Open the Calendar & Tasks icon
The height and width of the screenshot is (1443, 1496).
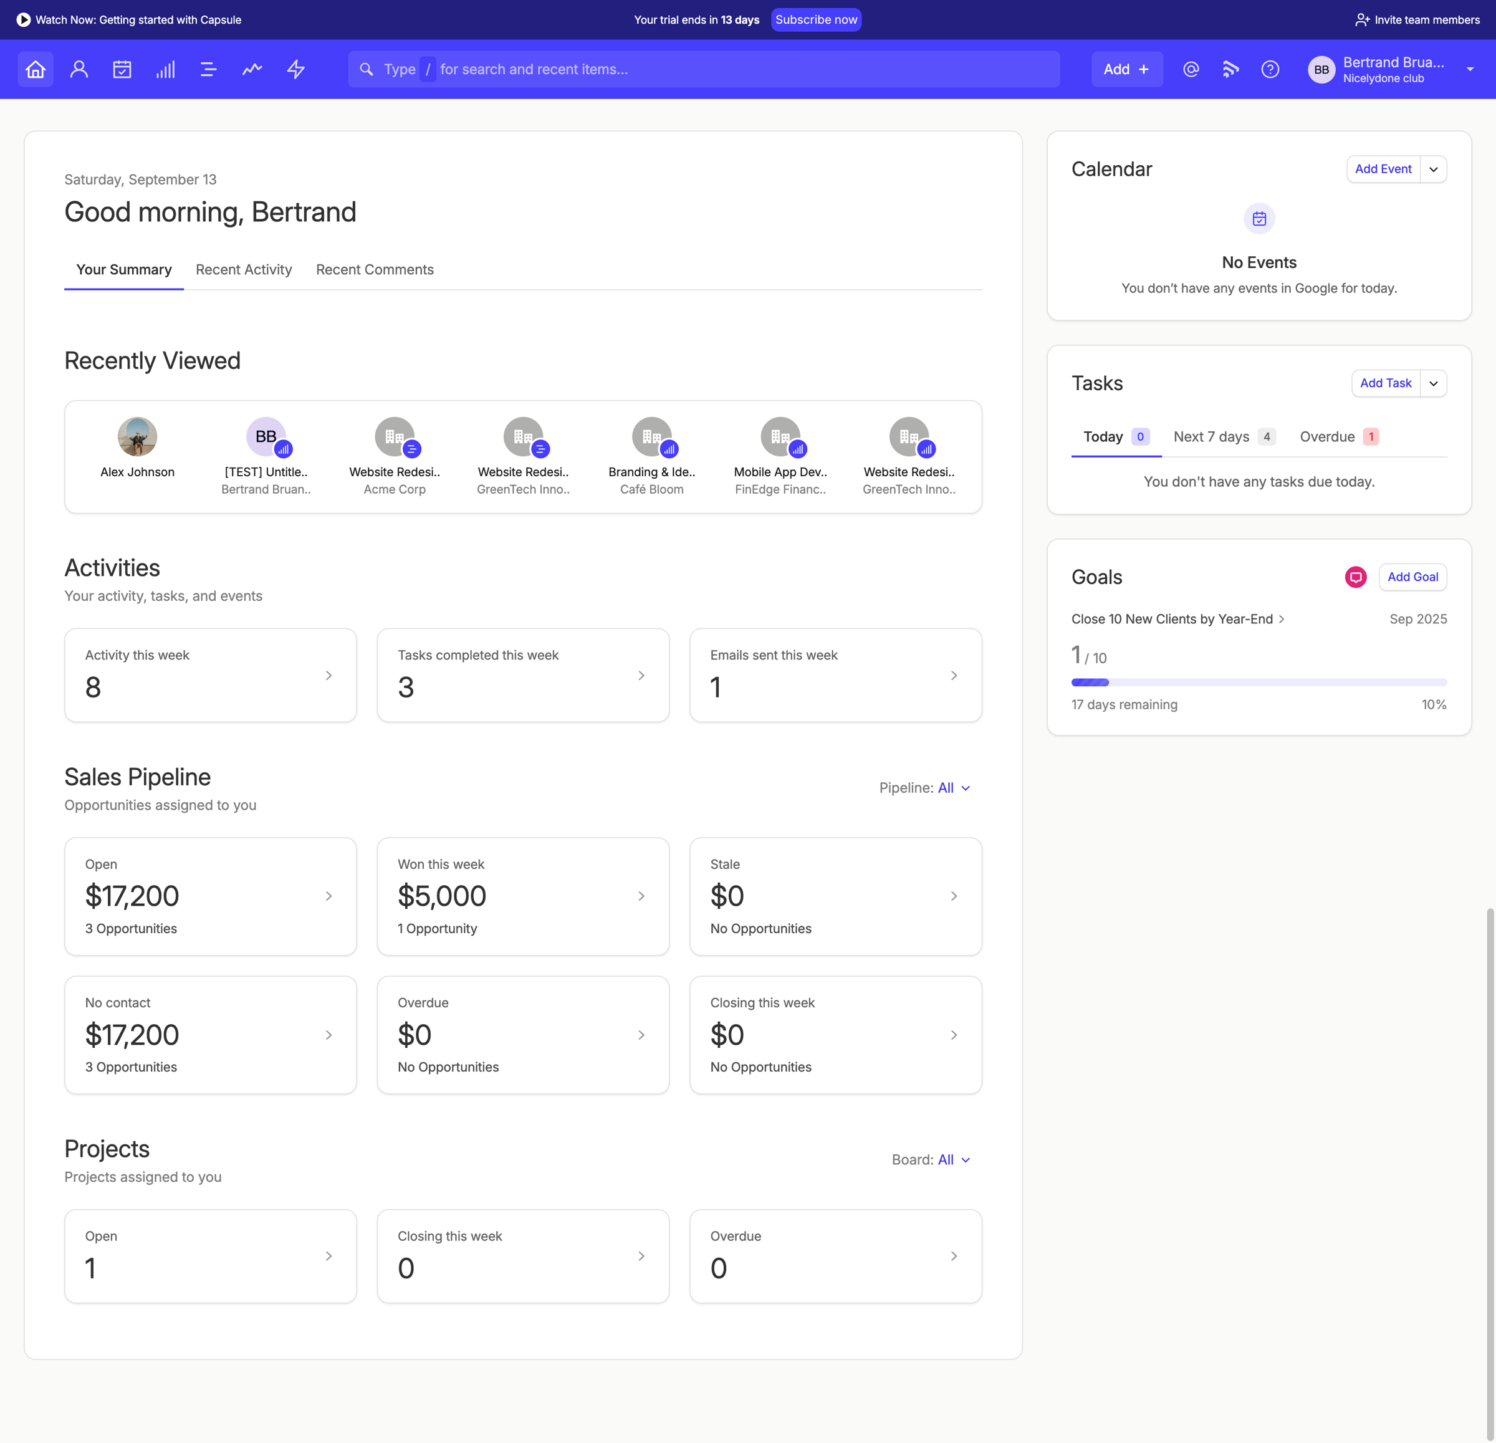[122, 69]
